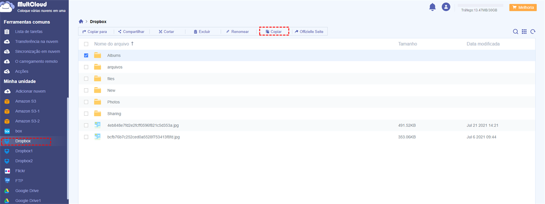This screenshot has width=545, height=204.
Task: Select the Google Drive cloud drive
Action: 27,191
